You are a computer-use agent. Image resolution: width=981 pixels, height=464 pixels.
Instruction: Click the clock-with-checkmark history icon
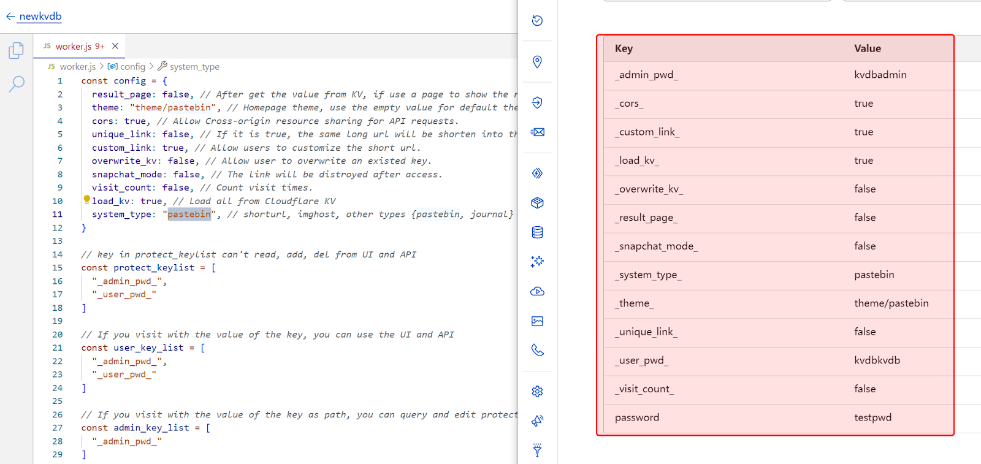[537, 21]
